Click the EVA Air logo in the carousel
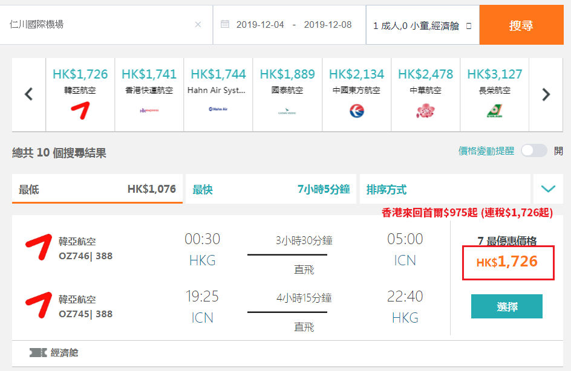 [495, 111]
